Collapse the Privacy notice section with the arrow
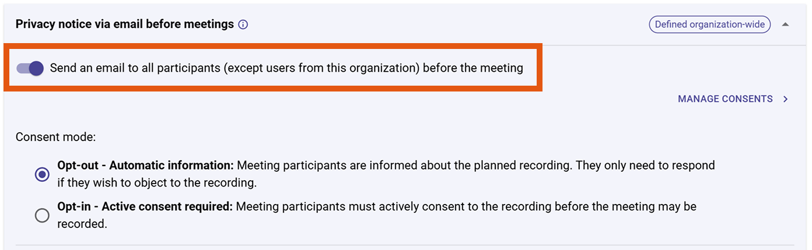The image size is (812, 250). [785, 24]
